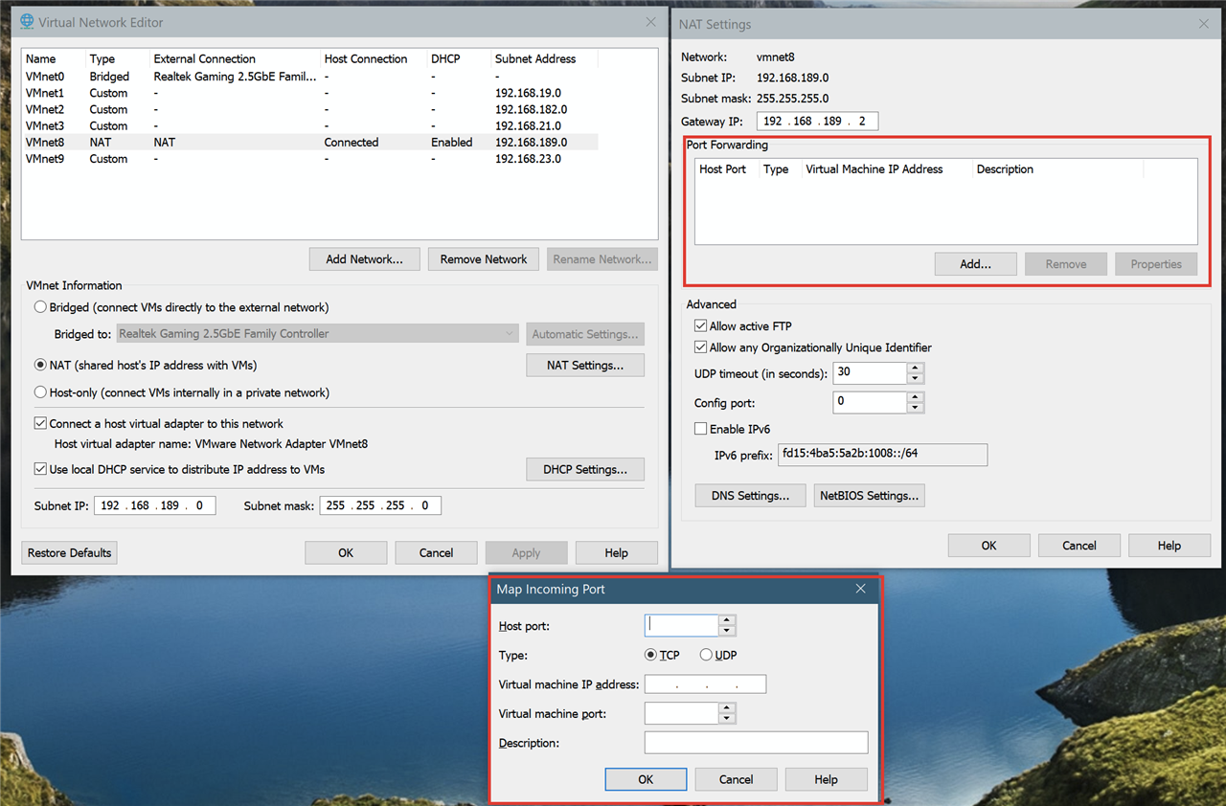Enable IPv6 checkbox in NAT Settings
Image resolution: width=1226 pixels, height=806 pixels.
(x=701, y=429)
